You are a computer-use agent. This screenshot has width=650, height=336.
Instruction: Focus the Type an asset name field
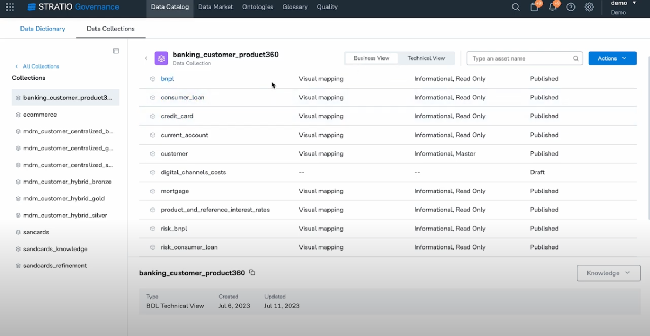point(524,58)
